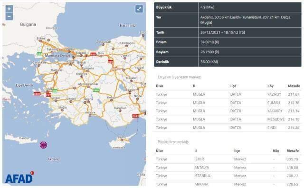Select the MESUDIYE village cell
Viewport: 304px width, 188px height.
(x=276, y=119)
